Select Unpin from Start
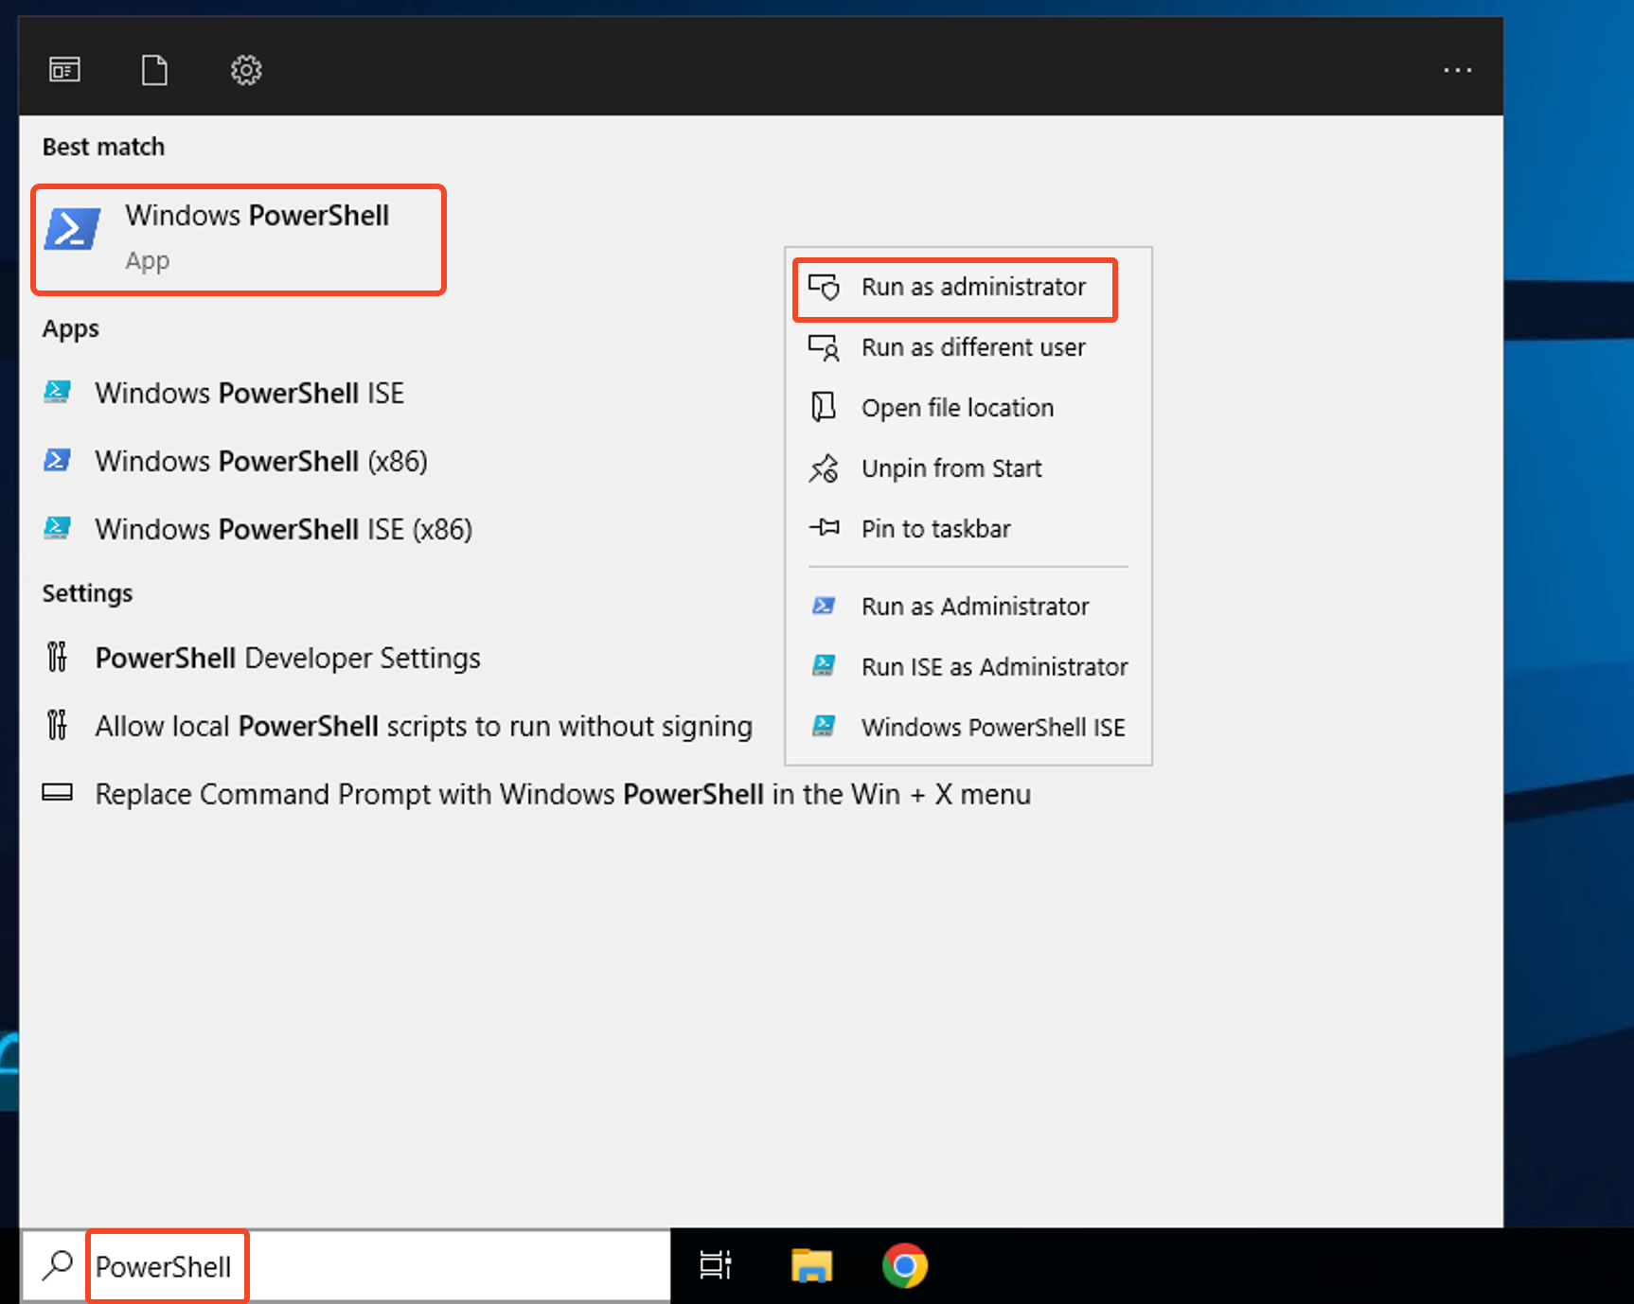 click(968, 468)
